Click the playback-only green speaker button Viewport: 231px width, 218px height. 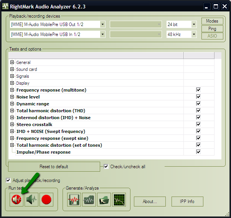31,200
